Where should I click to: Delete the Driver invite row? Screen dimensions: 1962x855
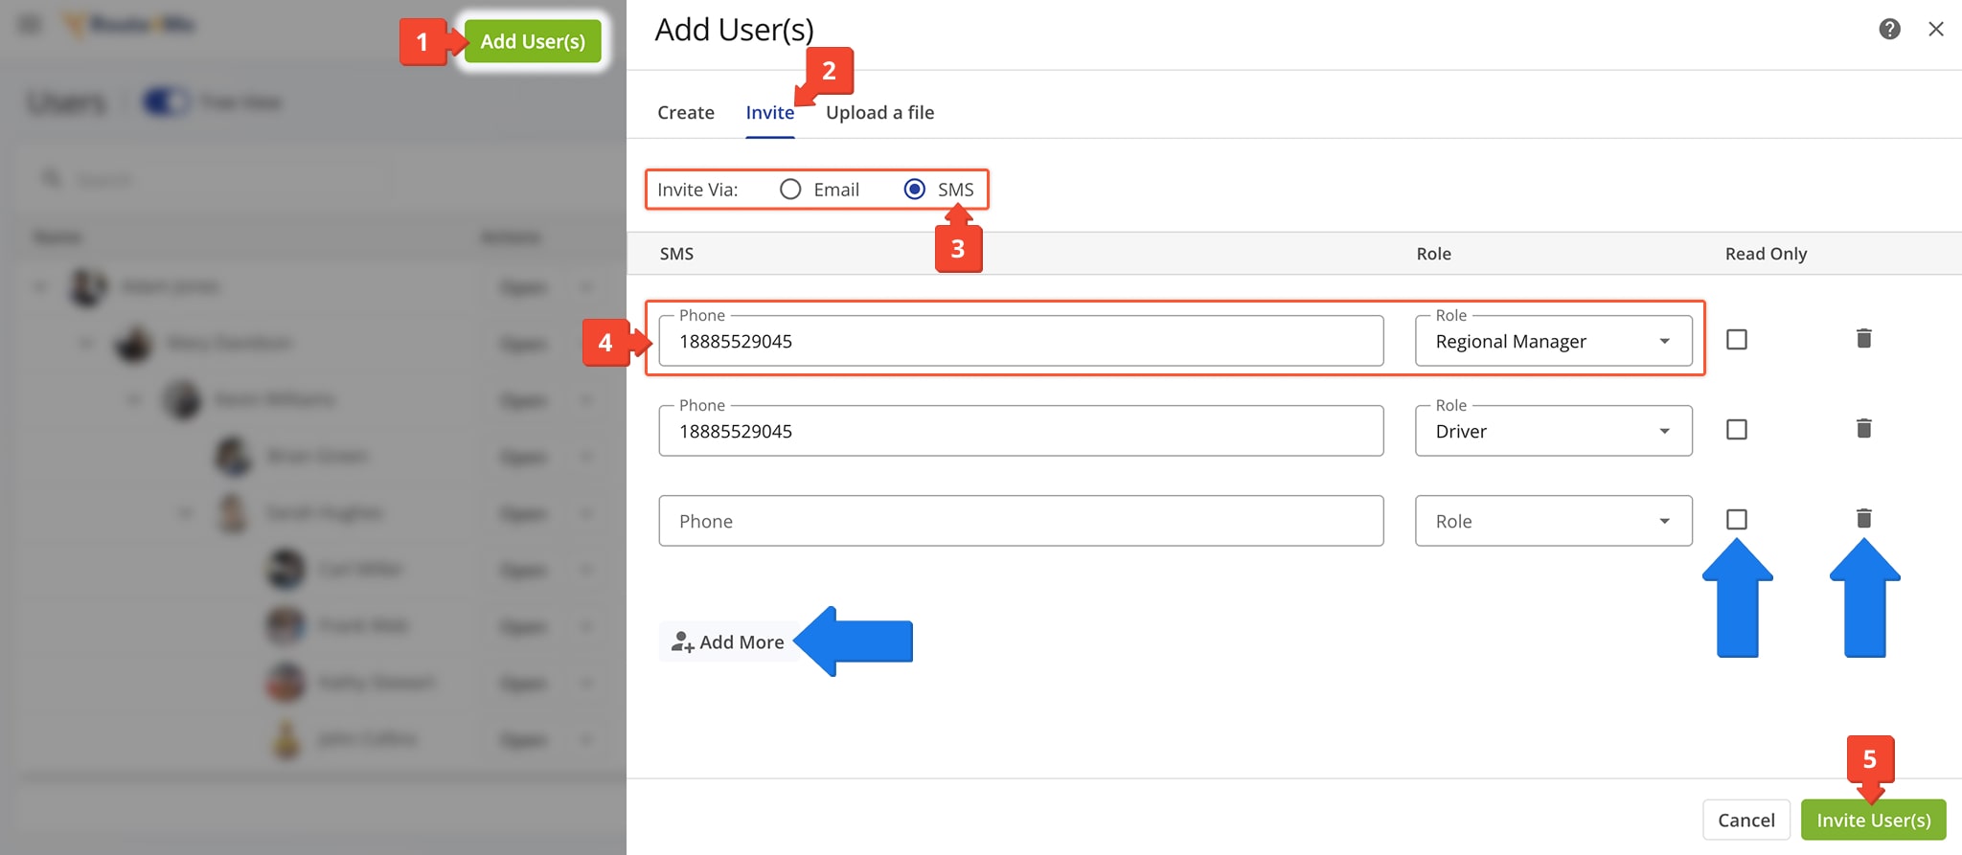1863,428
